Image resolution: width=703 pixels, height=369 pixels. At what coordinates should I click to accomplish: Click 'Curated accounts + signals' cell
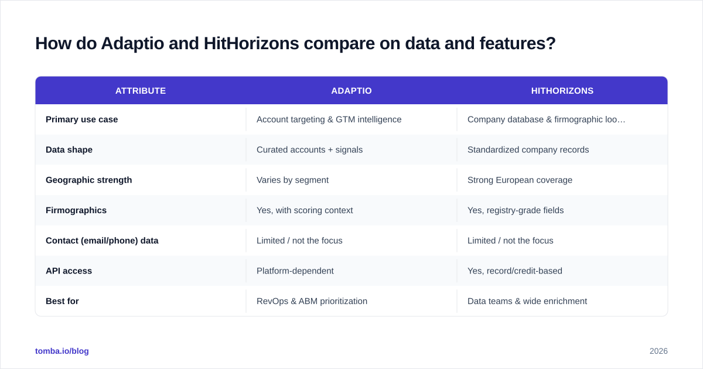(310, 150)
